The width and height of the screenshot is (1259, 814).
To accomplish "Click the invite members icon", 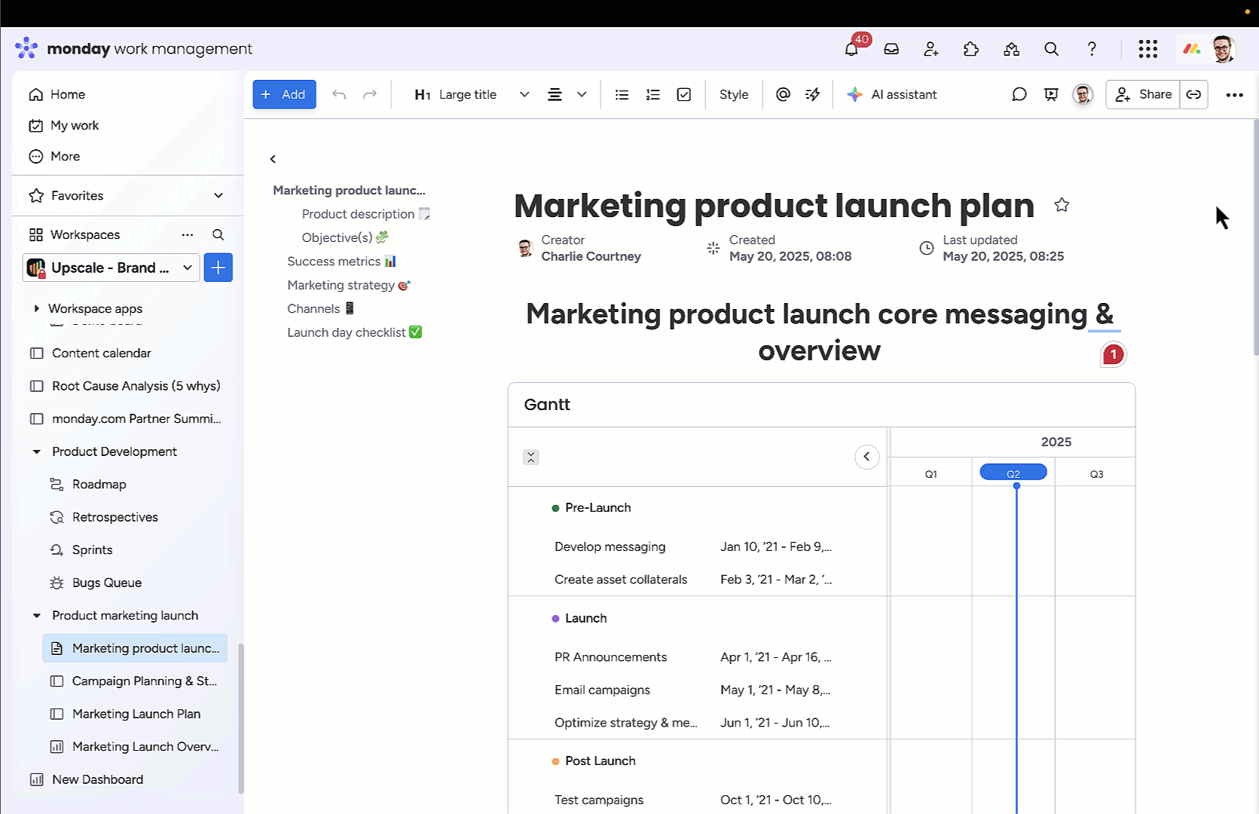I will pyautogui.click(x=931, y=49).
